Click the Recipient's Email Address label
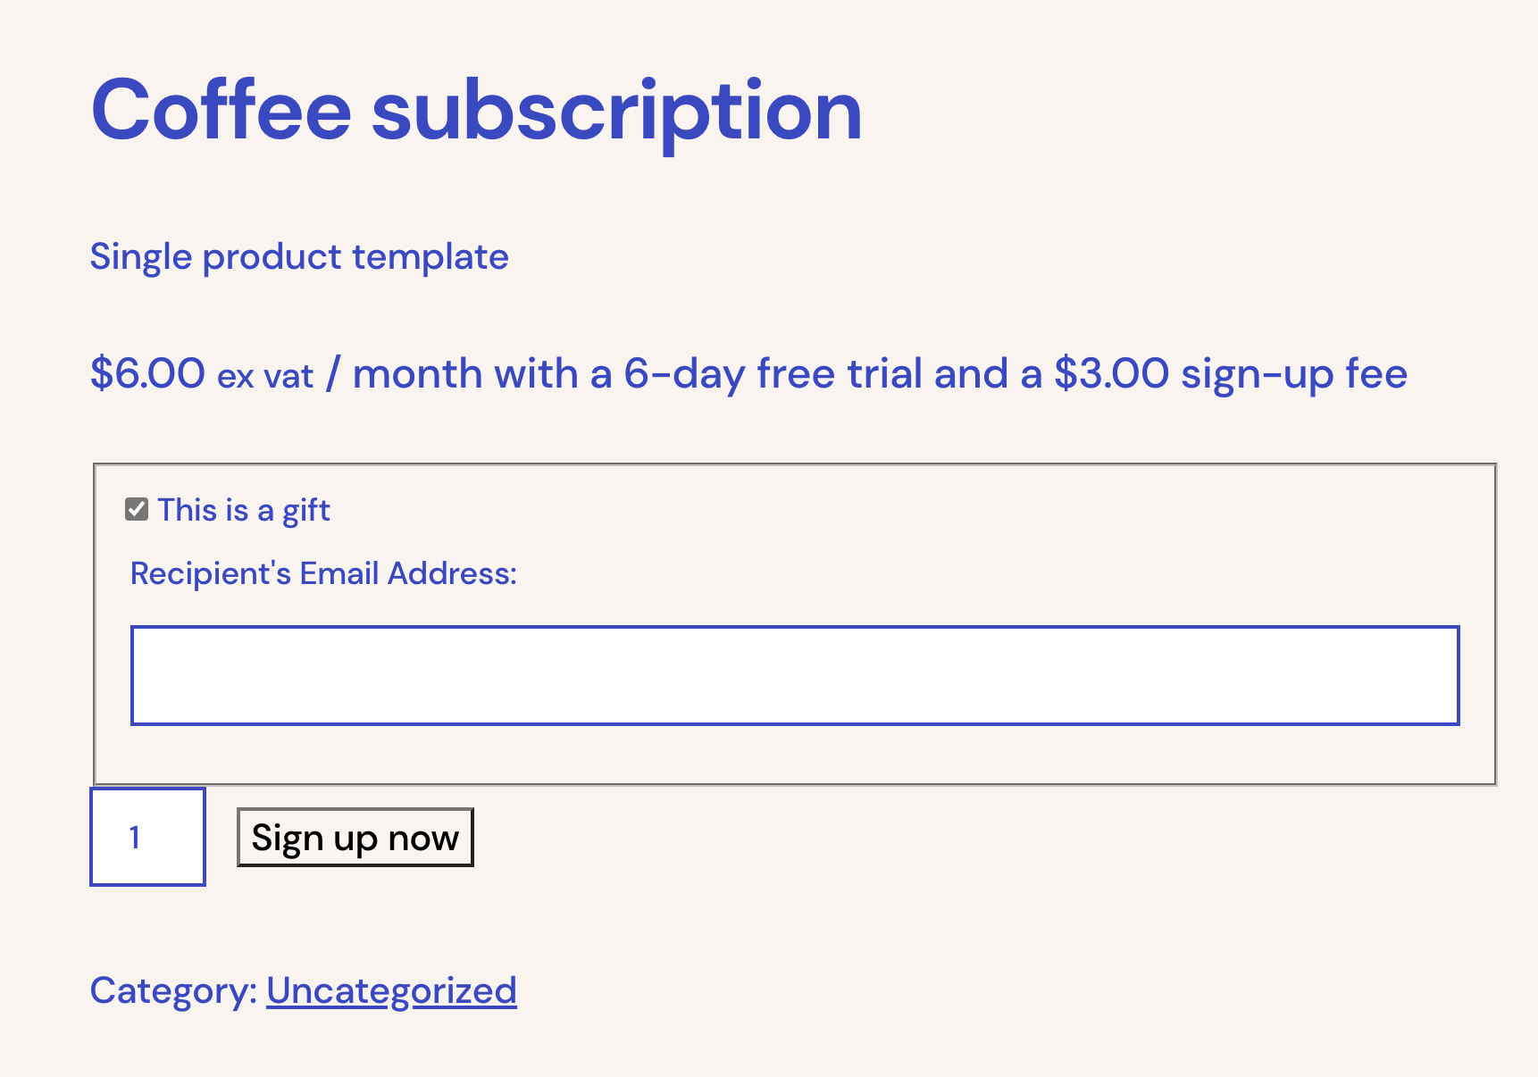 [324, 572]
